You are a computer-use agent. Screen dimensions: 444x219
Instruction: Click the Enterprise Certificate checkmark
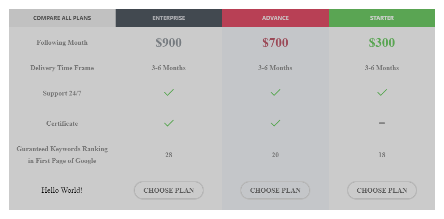click(169, 123)
